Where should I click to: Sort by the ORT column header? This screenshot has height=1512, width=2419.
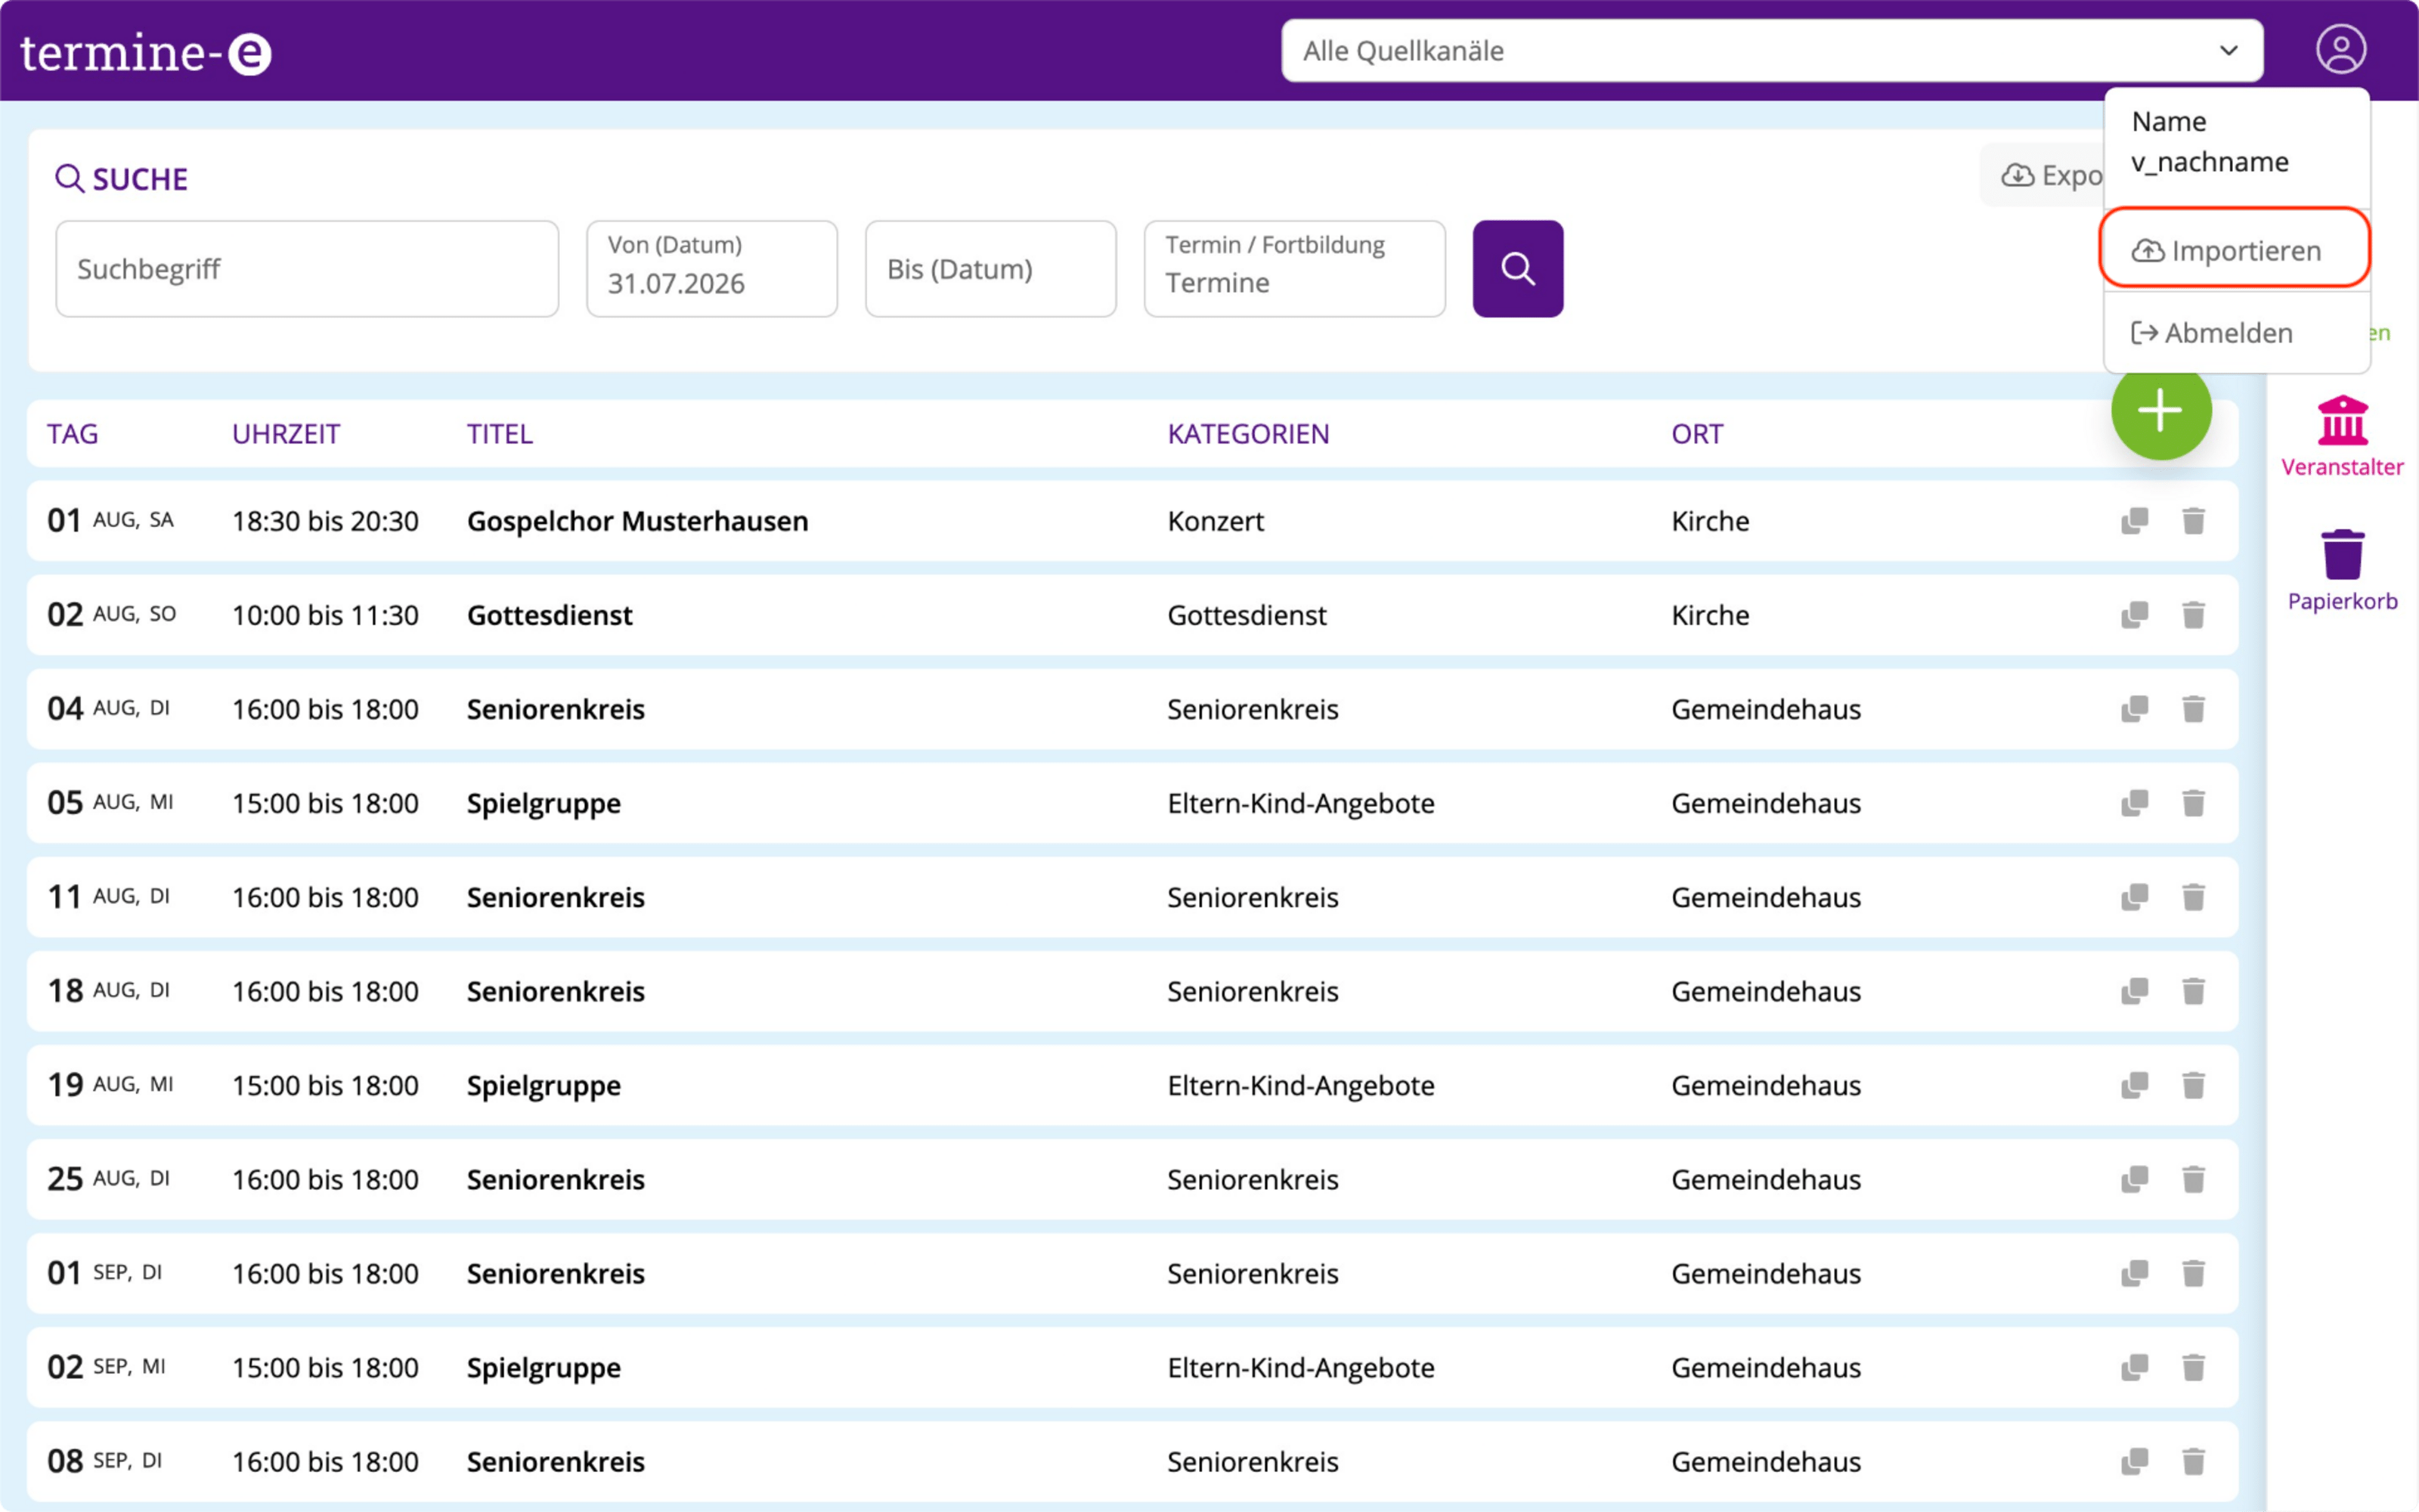pos(1697,433)
